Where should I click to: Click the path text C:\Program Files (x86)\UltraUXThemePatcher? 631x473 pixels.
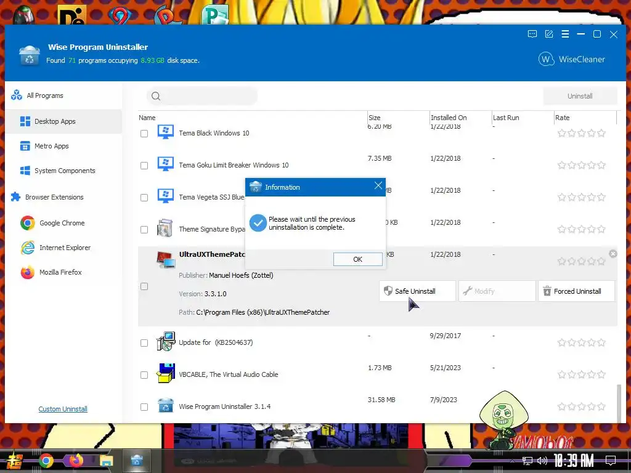(x=263, y=312)
